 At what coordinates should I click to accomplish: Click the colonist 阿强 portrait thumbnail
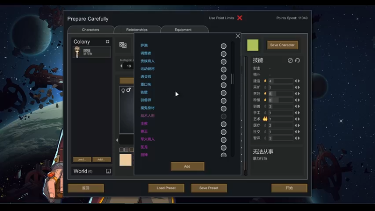tap(77, 52)
